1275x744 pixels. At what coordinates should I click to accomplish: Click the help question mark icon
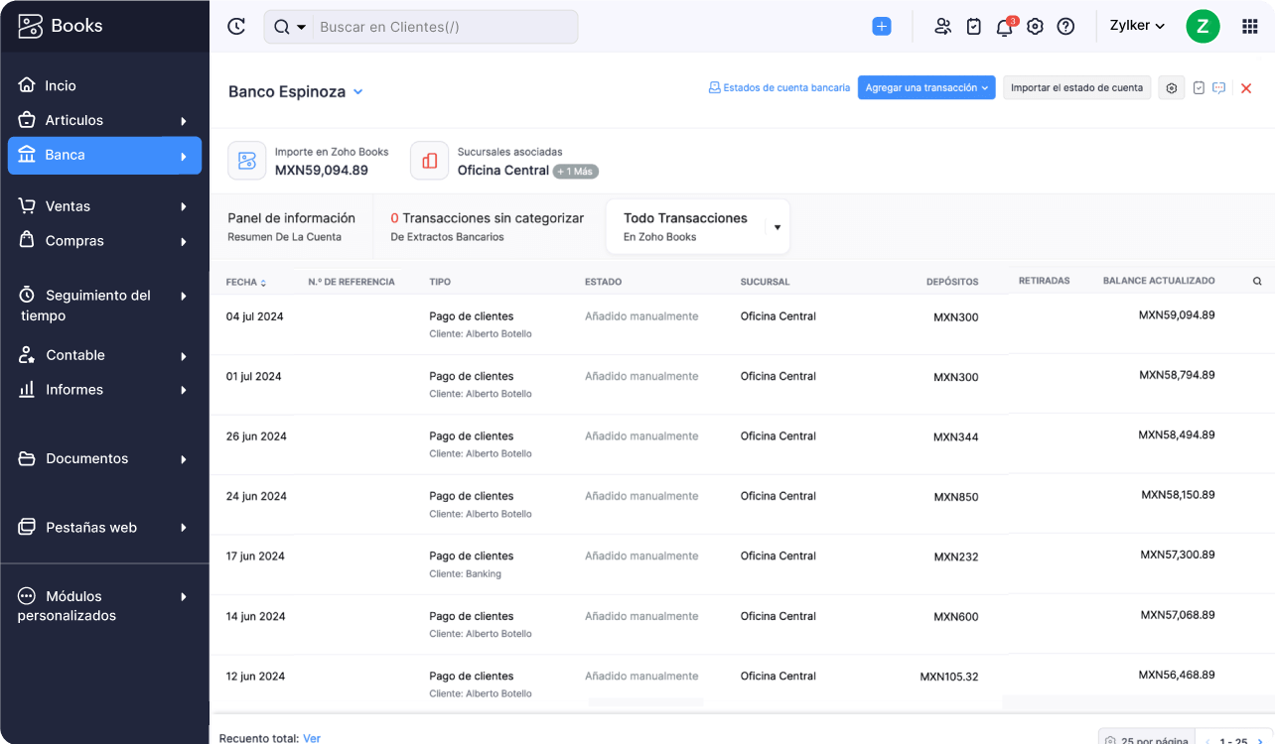click(x=1065, y=27)
